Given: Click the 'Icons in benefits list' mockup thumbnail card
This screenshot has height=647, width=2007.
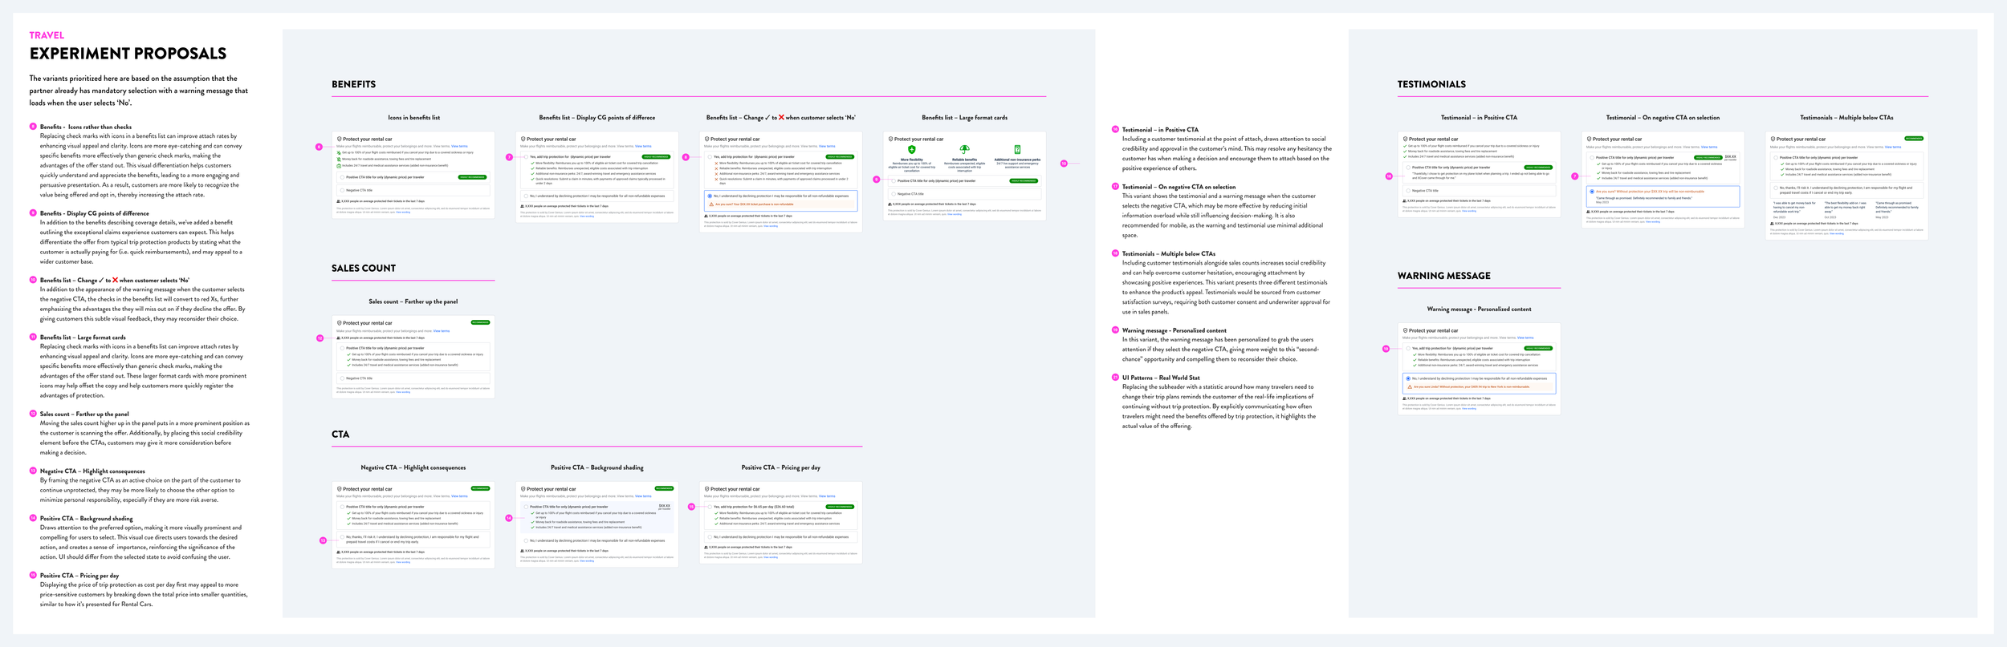Looking at the screenshot, I should [413, 175].
